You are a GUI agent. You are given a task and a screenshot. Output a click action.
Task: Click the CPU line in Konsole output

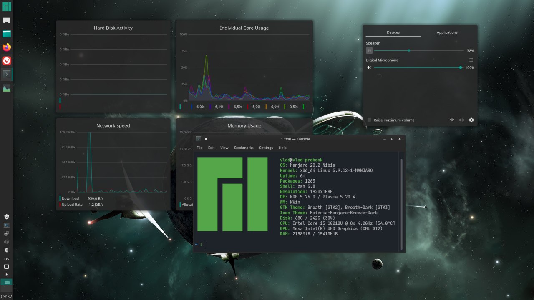coord(338,223)
